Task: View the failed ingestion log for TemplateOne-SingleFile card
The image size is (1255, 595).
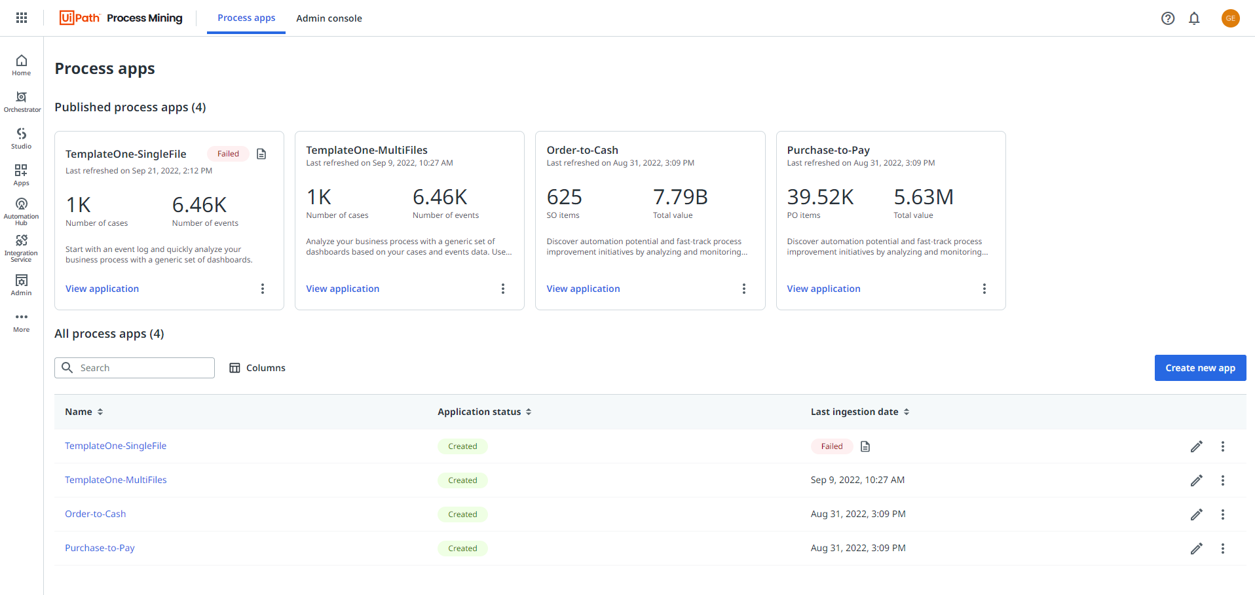Action: point(261,153)
